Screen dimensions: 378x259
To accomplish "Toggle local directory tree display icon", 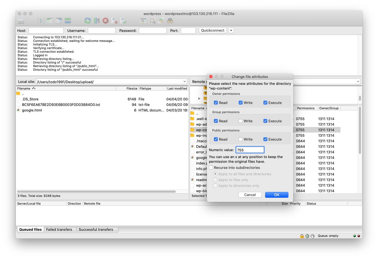I will 50,21.
